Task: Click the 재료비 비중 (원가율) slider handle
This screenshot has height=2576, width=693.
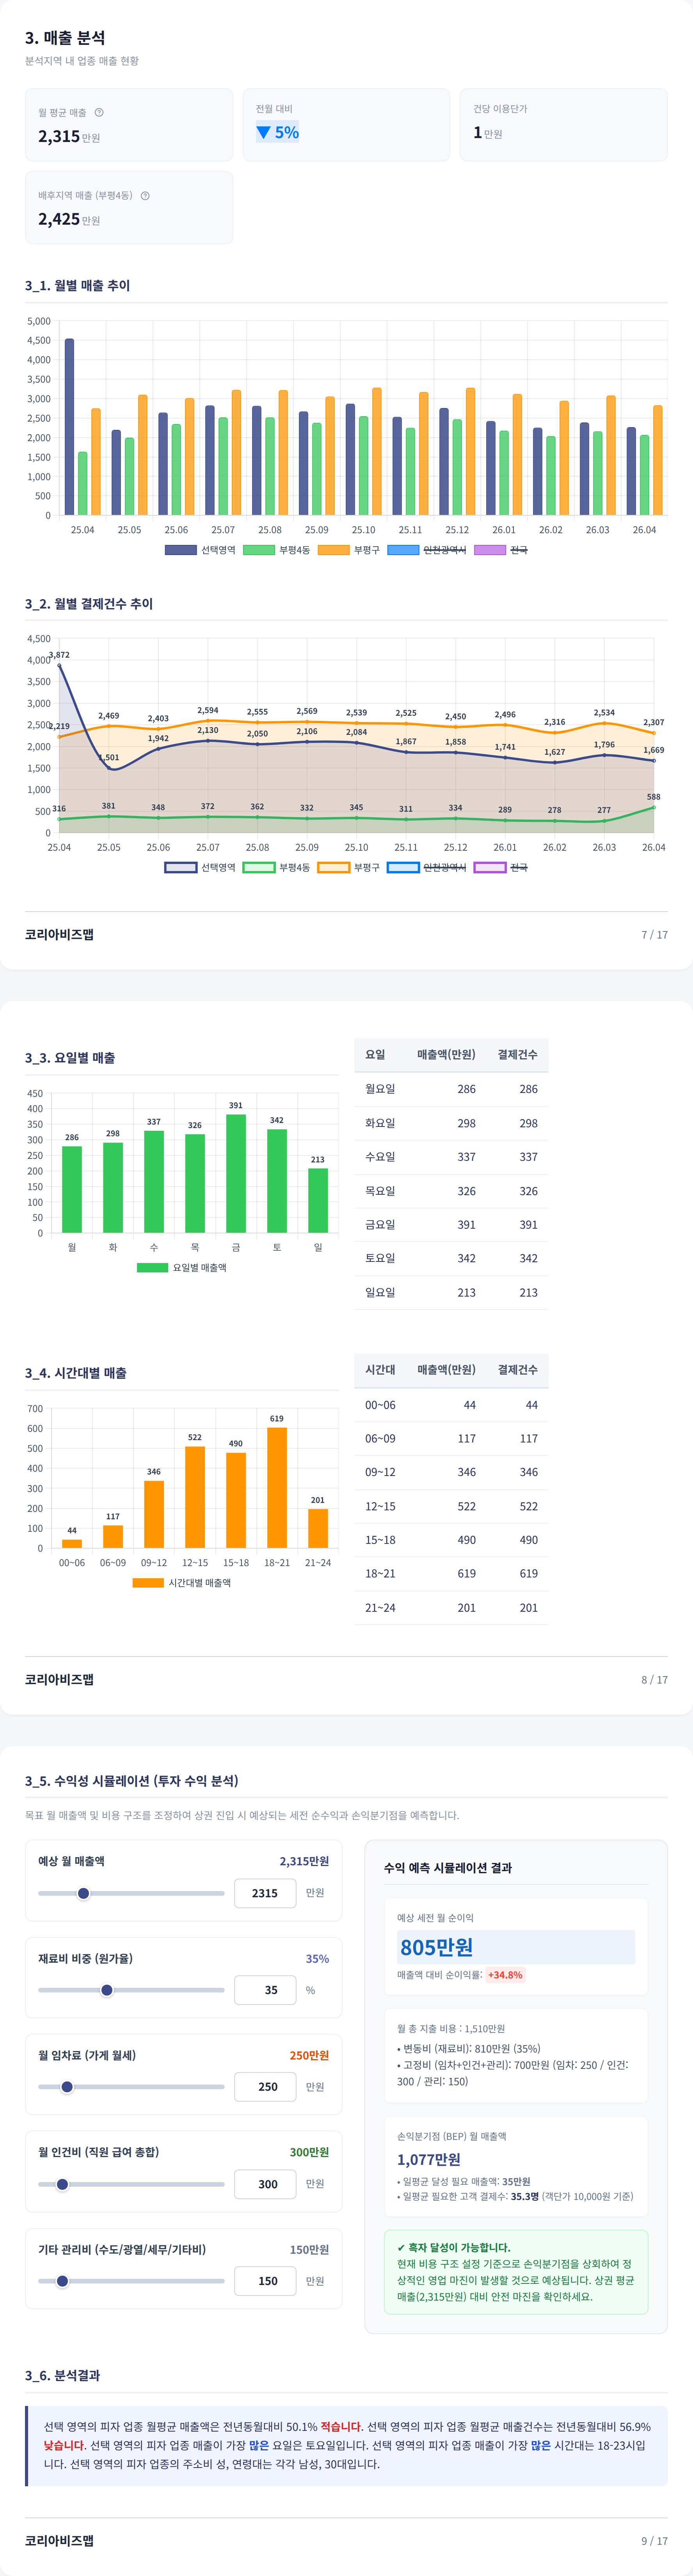Action: 107,1990
